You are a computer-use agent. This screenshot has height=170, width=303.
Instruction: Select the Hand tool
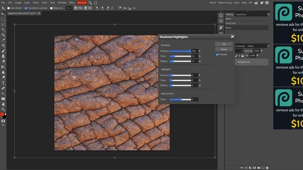coord(3,104)
